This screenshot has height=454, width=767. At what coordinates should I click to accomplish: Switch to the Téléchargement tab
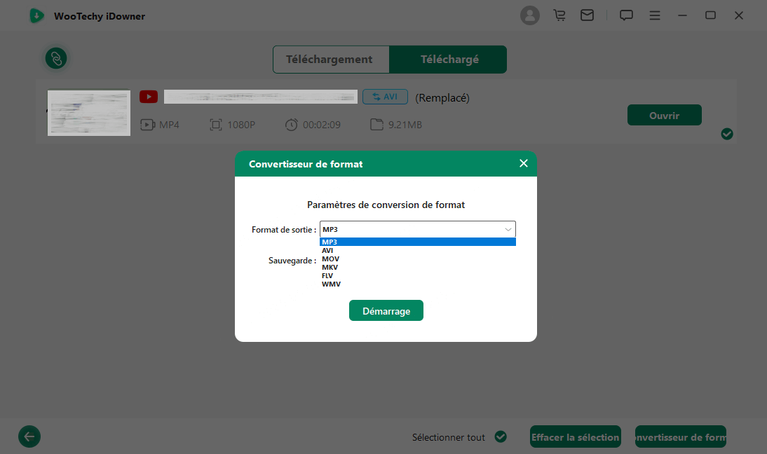(x=330, y=59)
